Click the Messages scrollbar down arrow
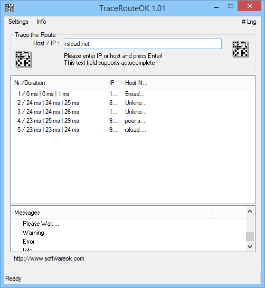This screenshot has width=265, height=288. 250,247
